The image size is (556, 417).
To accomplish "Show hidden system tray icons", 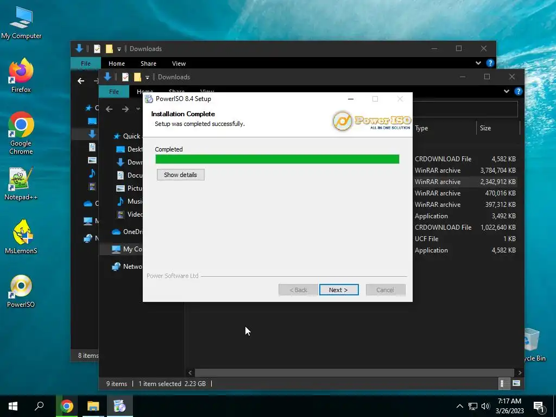I will click(459, 406).
